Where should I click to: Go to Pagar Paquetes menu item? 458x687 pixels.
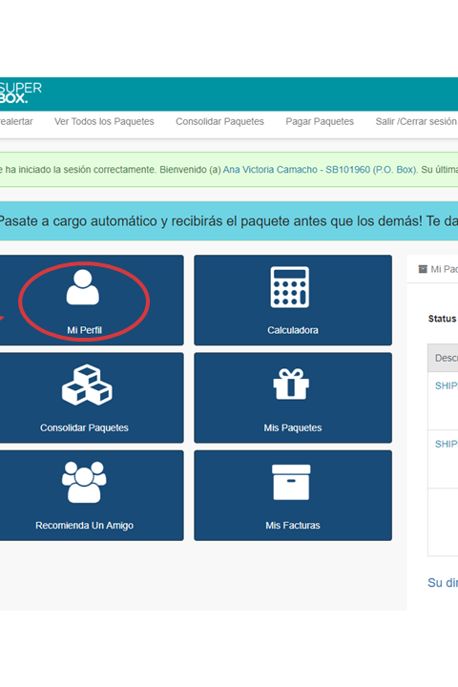click(320, 122)
